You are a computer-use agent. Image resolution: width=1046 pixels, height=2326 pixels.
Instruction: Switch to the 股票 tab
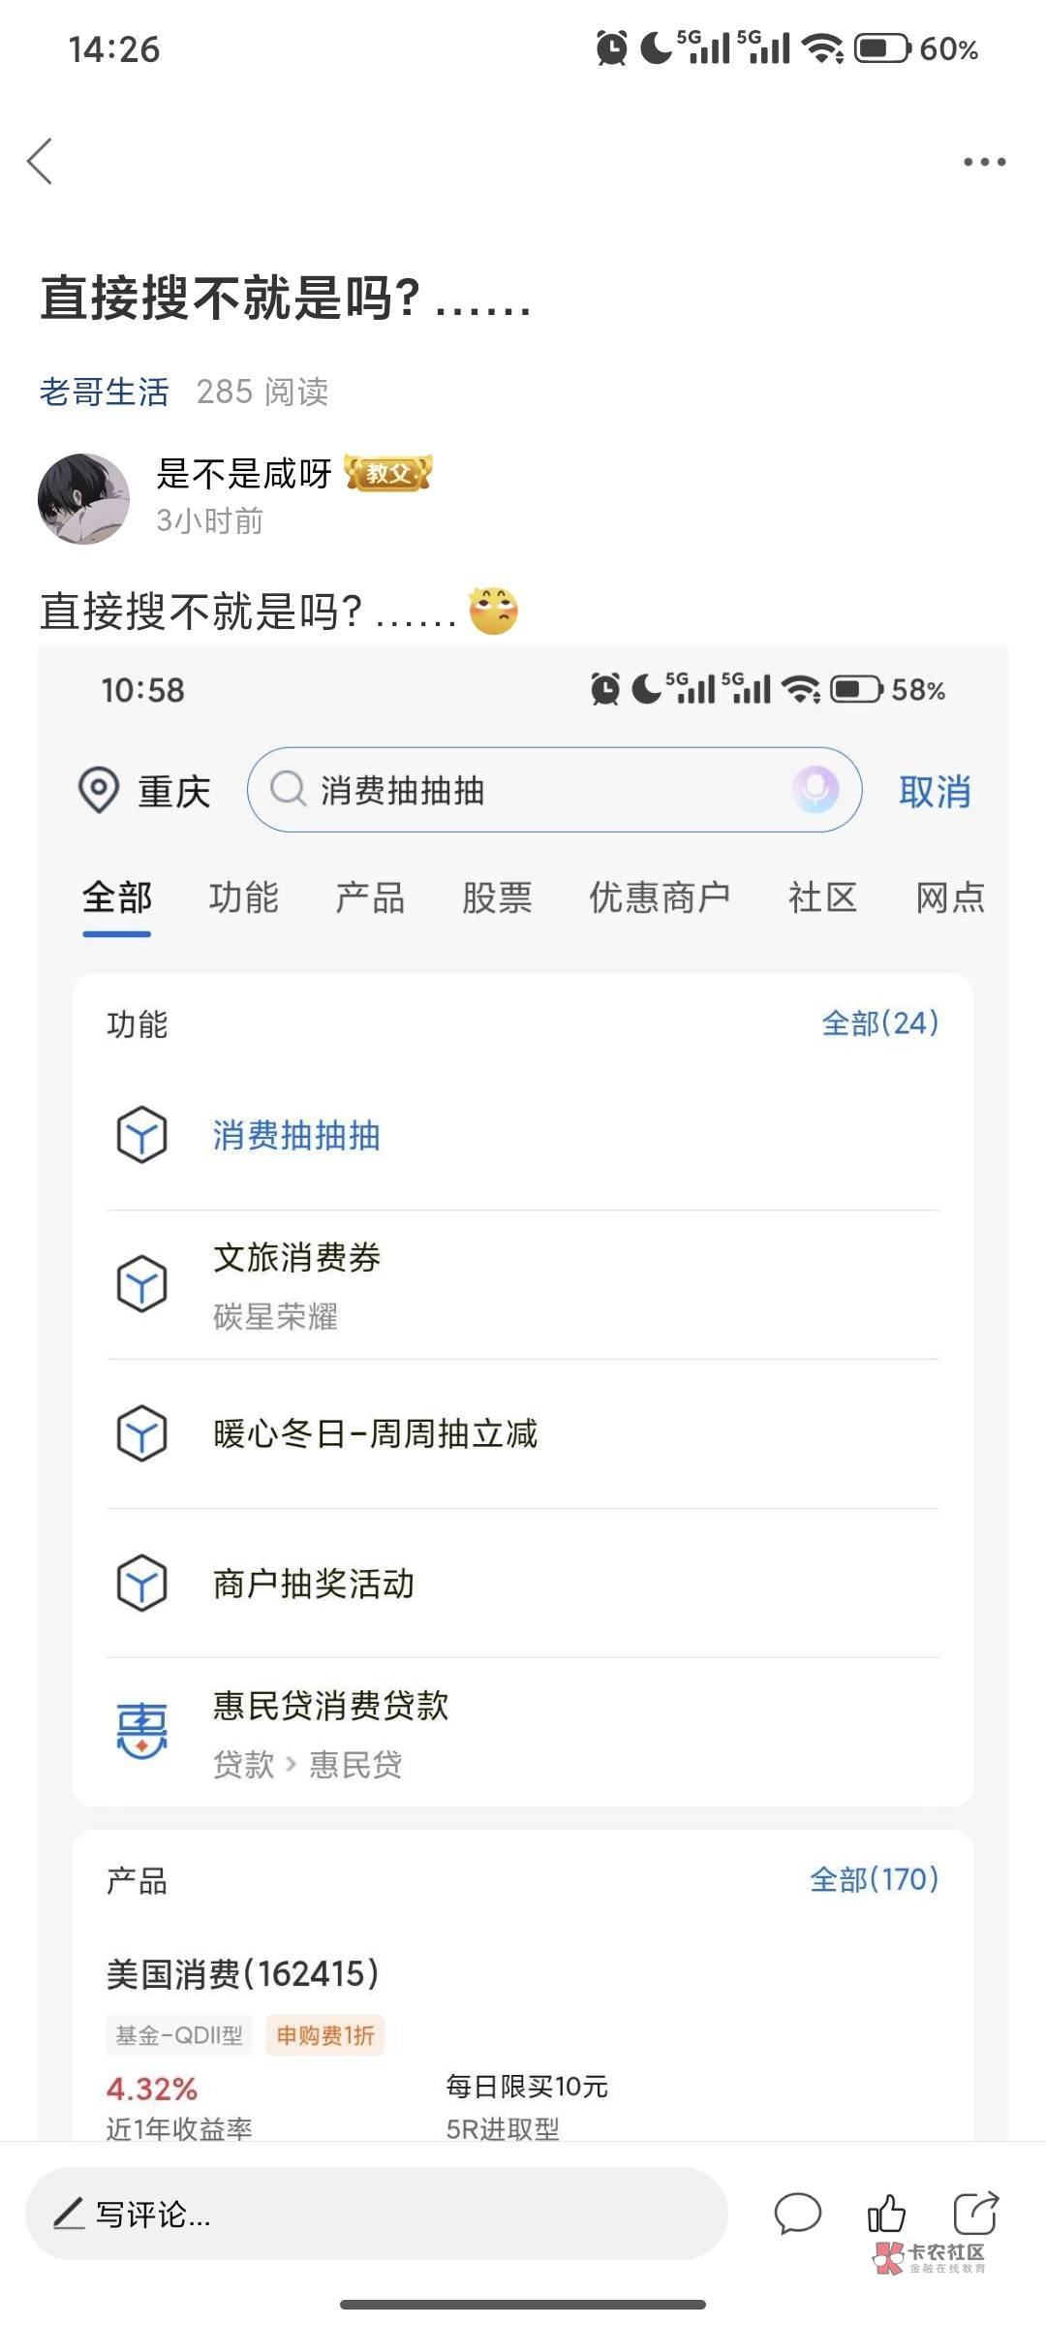(497, 897)
